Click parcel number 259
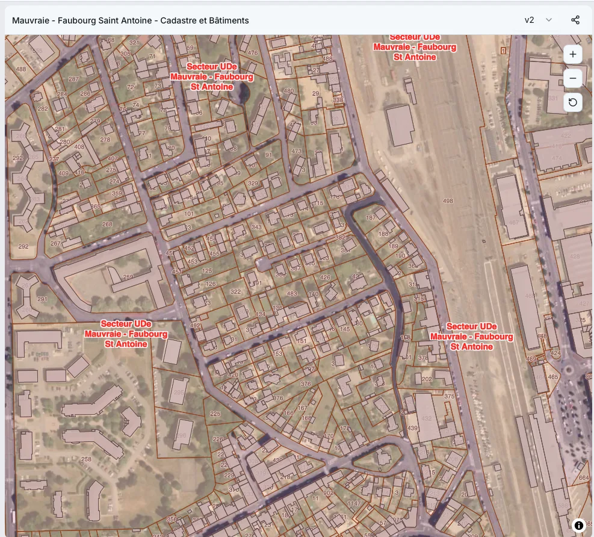 (128, 277)
